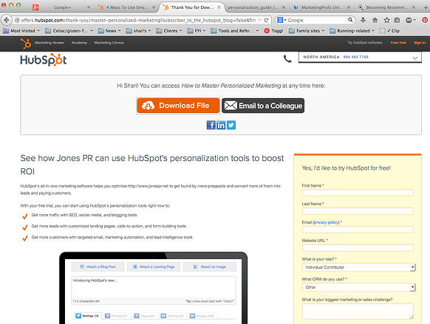Open Academy in the nav bar
430x324 pixels.
pyautogui.click(x=79, y=43)
